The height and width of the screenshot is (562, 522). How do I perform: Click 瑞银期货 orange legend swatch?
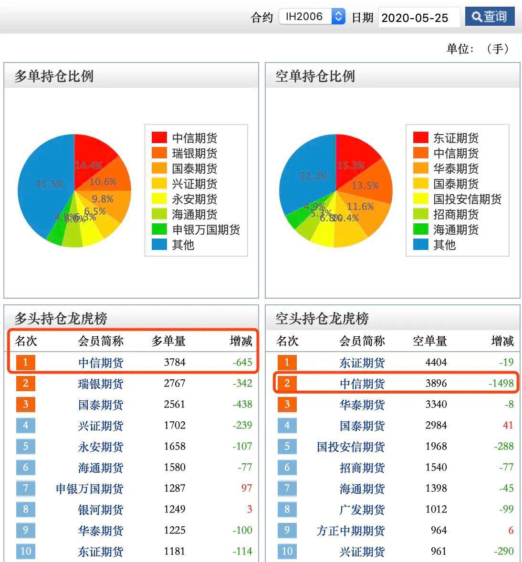pyautogui.click(x=159, y=153)
